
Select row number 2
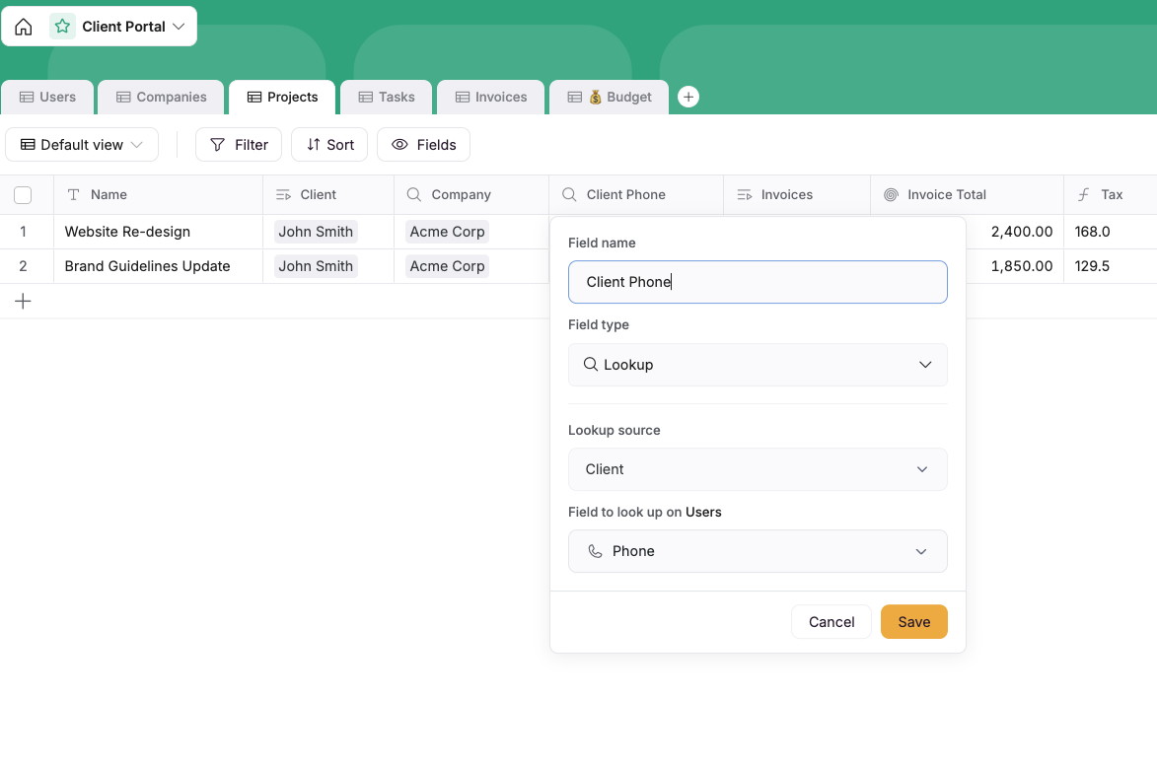(x=23, y=266)
